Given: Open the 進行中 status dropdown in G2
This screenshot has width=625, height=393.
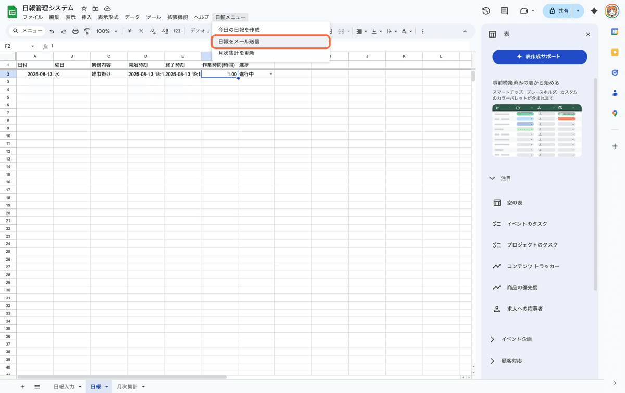Looking at the screenshot, I should (x=271, y=74).
